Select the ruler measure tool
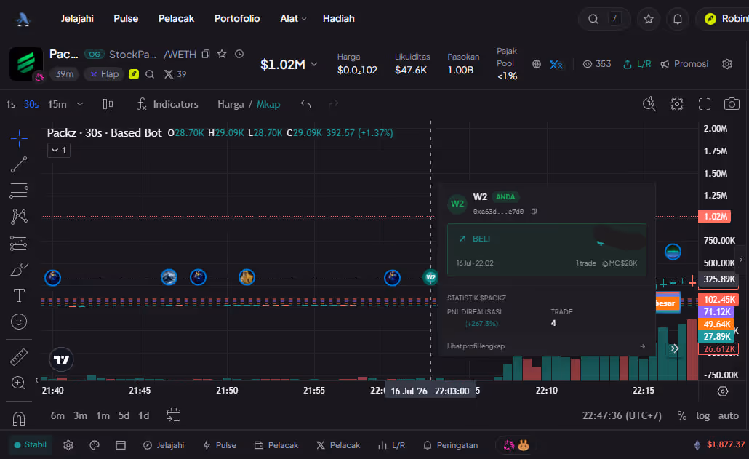The image size is (749, 459). (x=19, y=356)
